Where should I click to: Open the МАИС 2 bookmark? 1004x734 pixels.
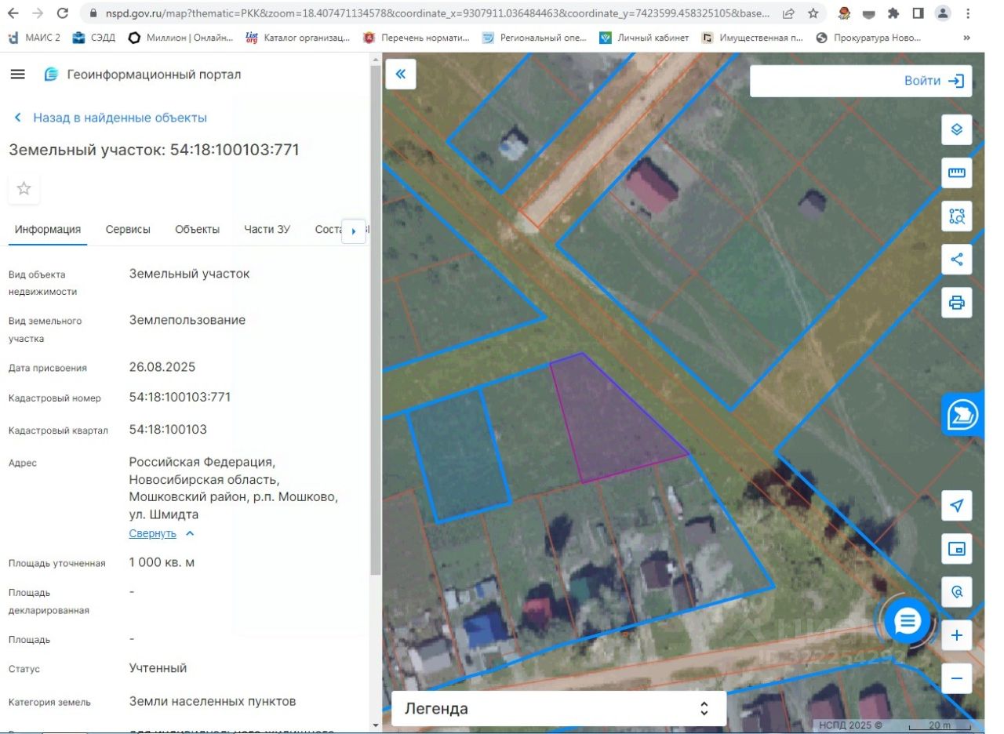point(35,38)
